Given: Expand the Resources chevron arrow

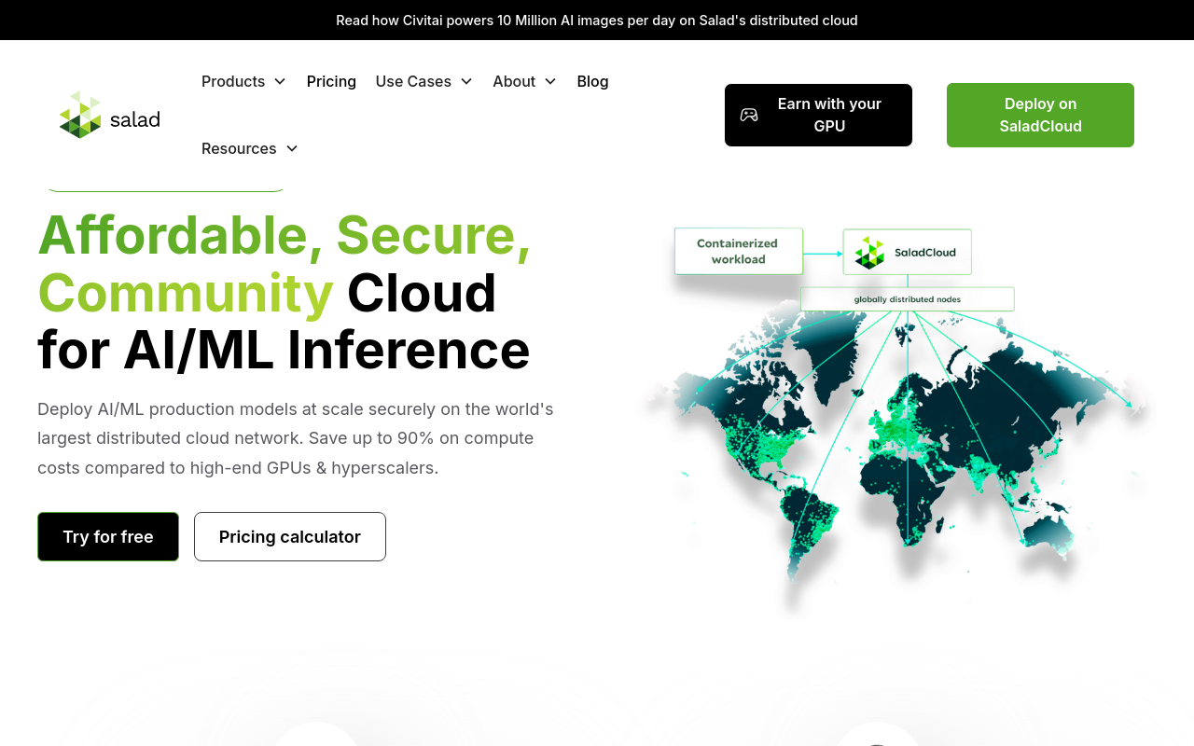Looking at the screenshot, I should [x=292, y=148].
